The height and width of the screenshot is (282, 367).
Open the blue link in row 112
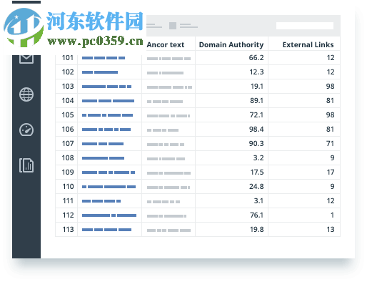click(x=109, y=215)
